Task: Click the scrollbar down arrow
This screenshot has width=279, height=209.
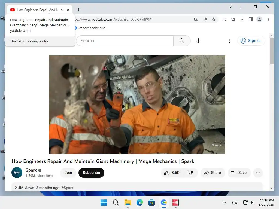Action: (272, 188)
